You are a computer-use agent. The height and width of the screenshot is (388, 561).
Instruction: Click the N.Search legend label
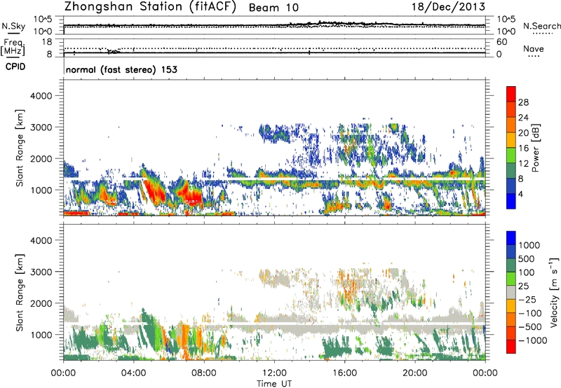541,26
